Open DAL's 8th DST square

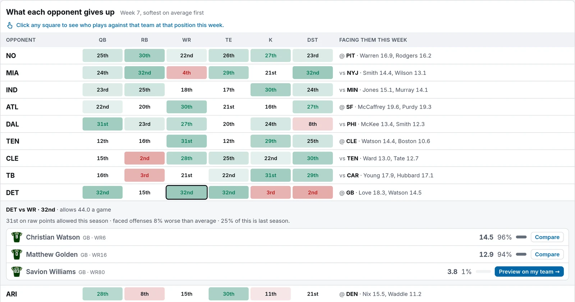pyautogui.click(x=313, y=124)
